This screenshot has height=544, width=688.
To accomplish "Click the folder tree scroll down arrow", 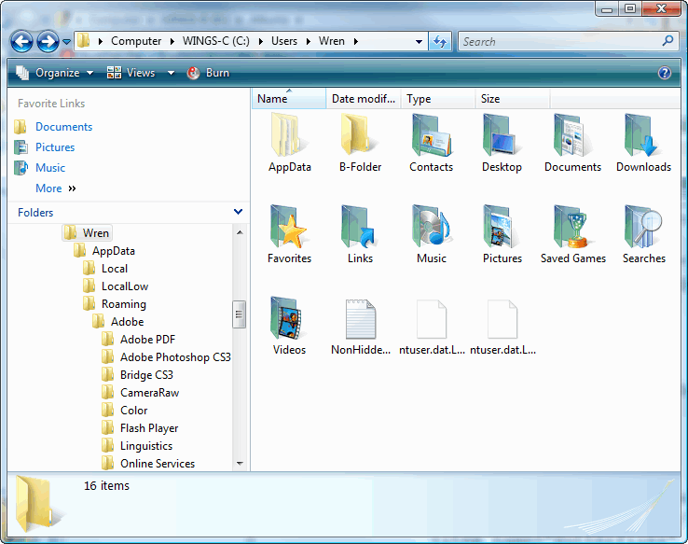I will coord(240,463).
